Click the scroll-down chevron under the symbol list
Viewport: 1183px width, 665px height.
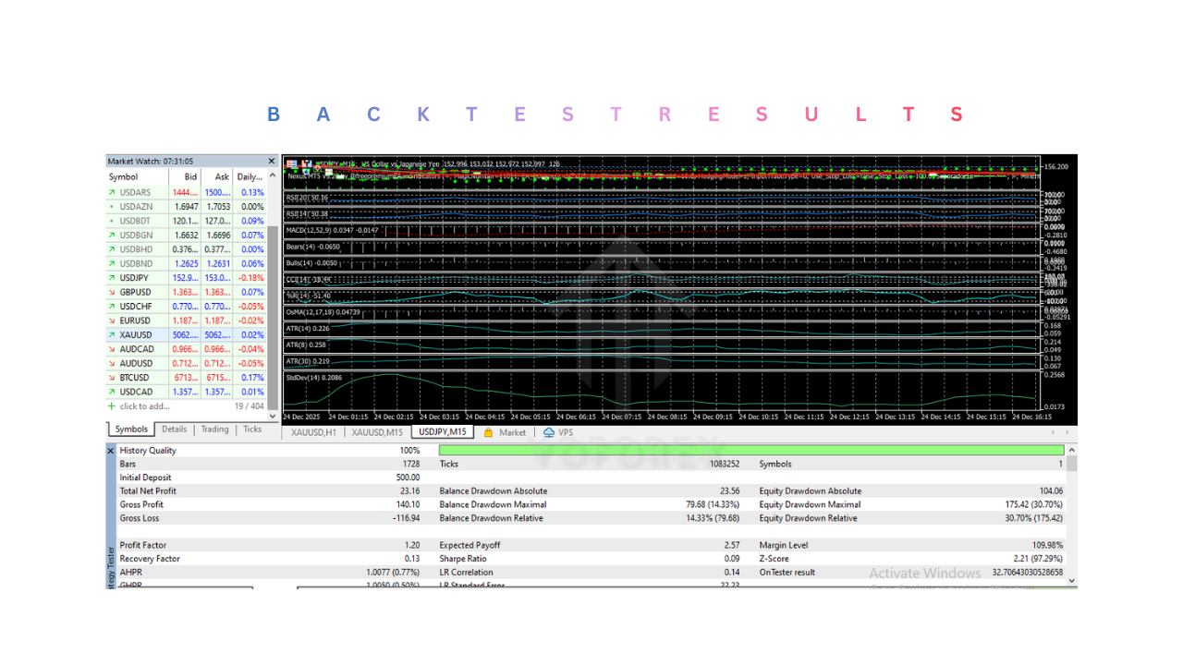point(273,417)
